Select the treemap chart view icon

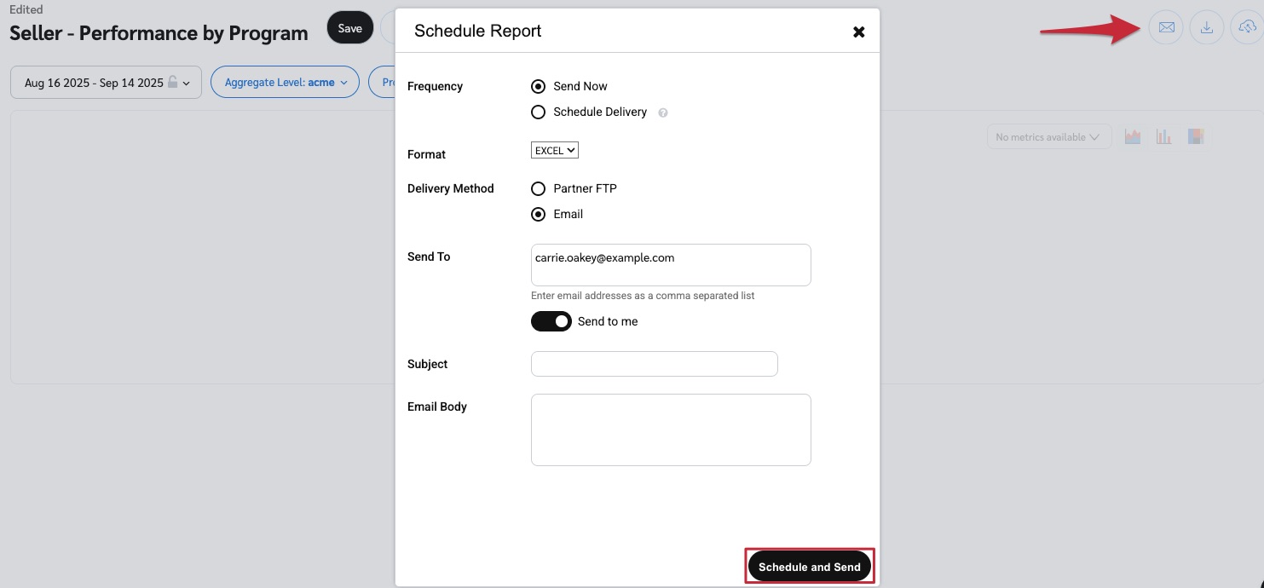point(1195,136)
